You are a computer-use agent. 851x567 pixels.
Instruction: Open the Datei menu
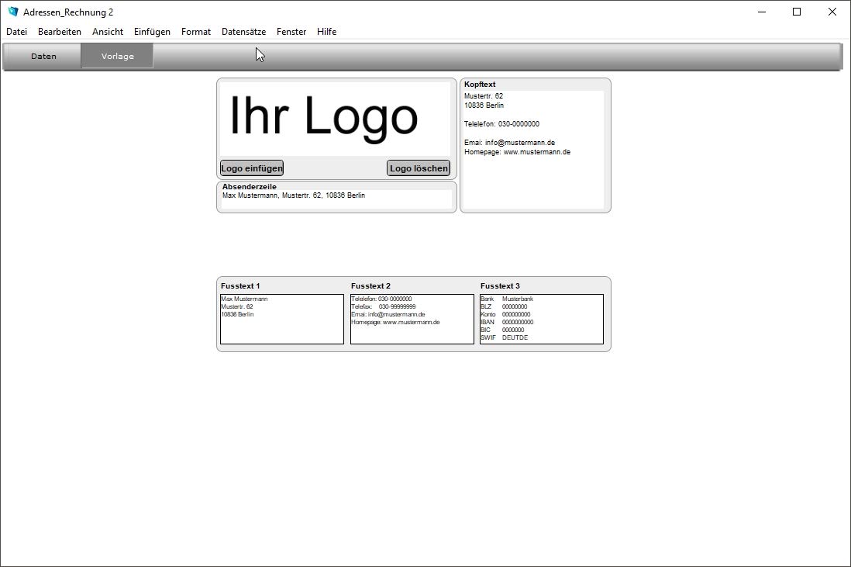pyautogui.click(x=17, y=32)
